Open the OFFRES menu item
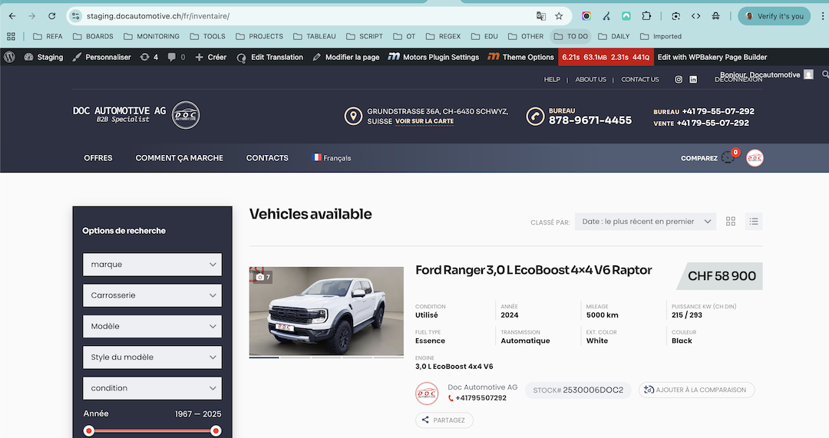Screen dimensions: 829x438 click(x=97, y=158)
